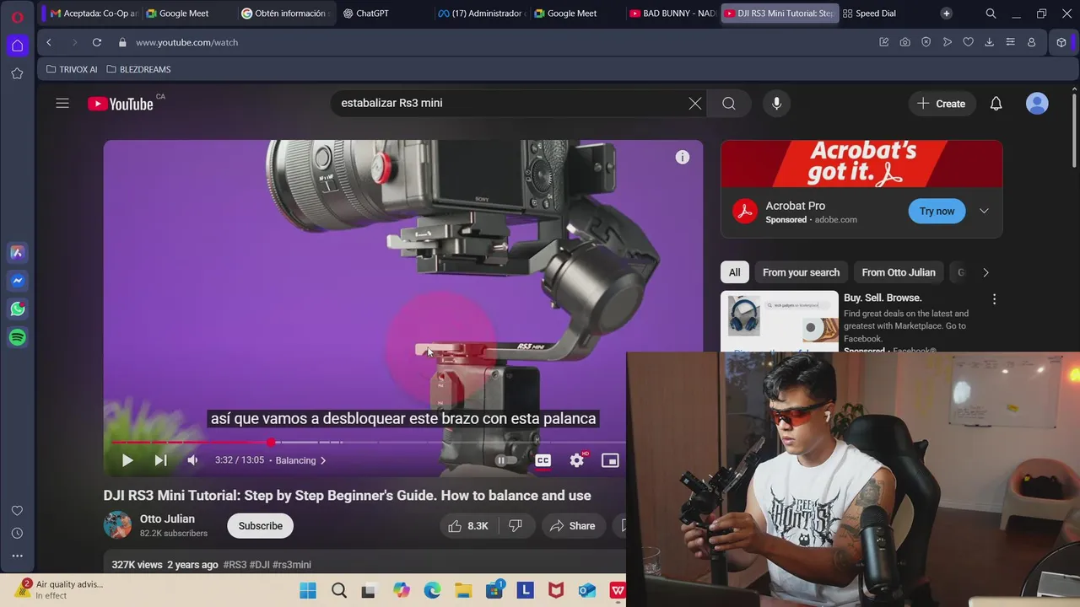The height and width of the screenshot is (607, 1080).
Task: Select the 'From Otto Julian' chip
Action: coord(899,272)
